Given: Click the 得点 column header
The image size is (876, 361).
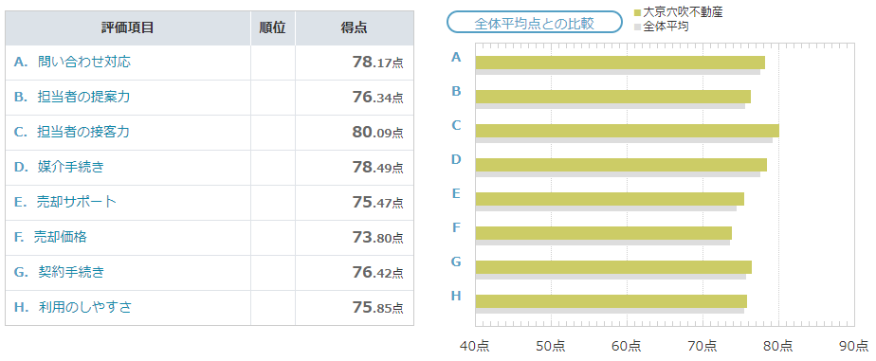Looking at the screenshot, I should (355, 27).
